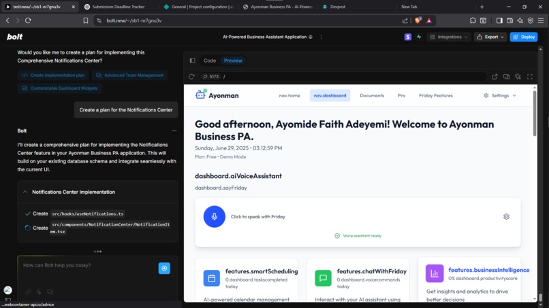Refresh the preview pane
The image size is (549, 308).
click(x=191, y=77)
